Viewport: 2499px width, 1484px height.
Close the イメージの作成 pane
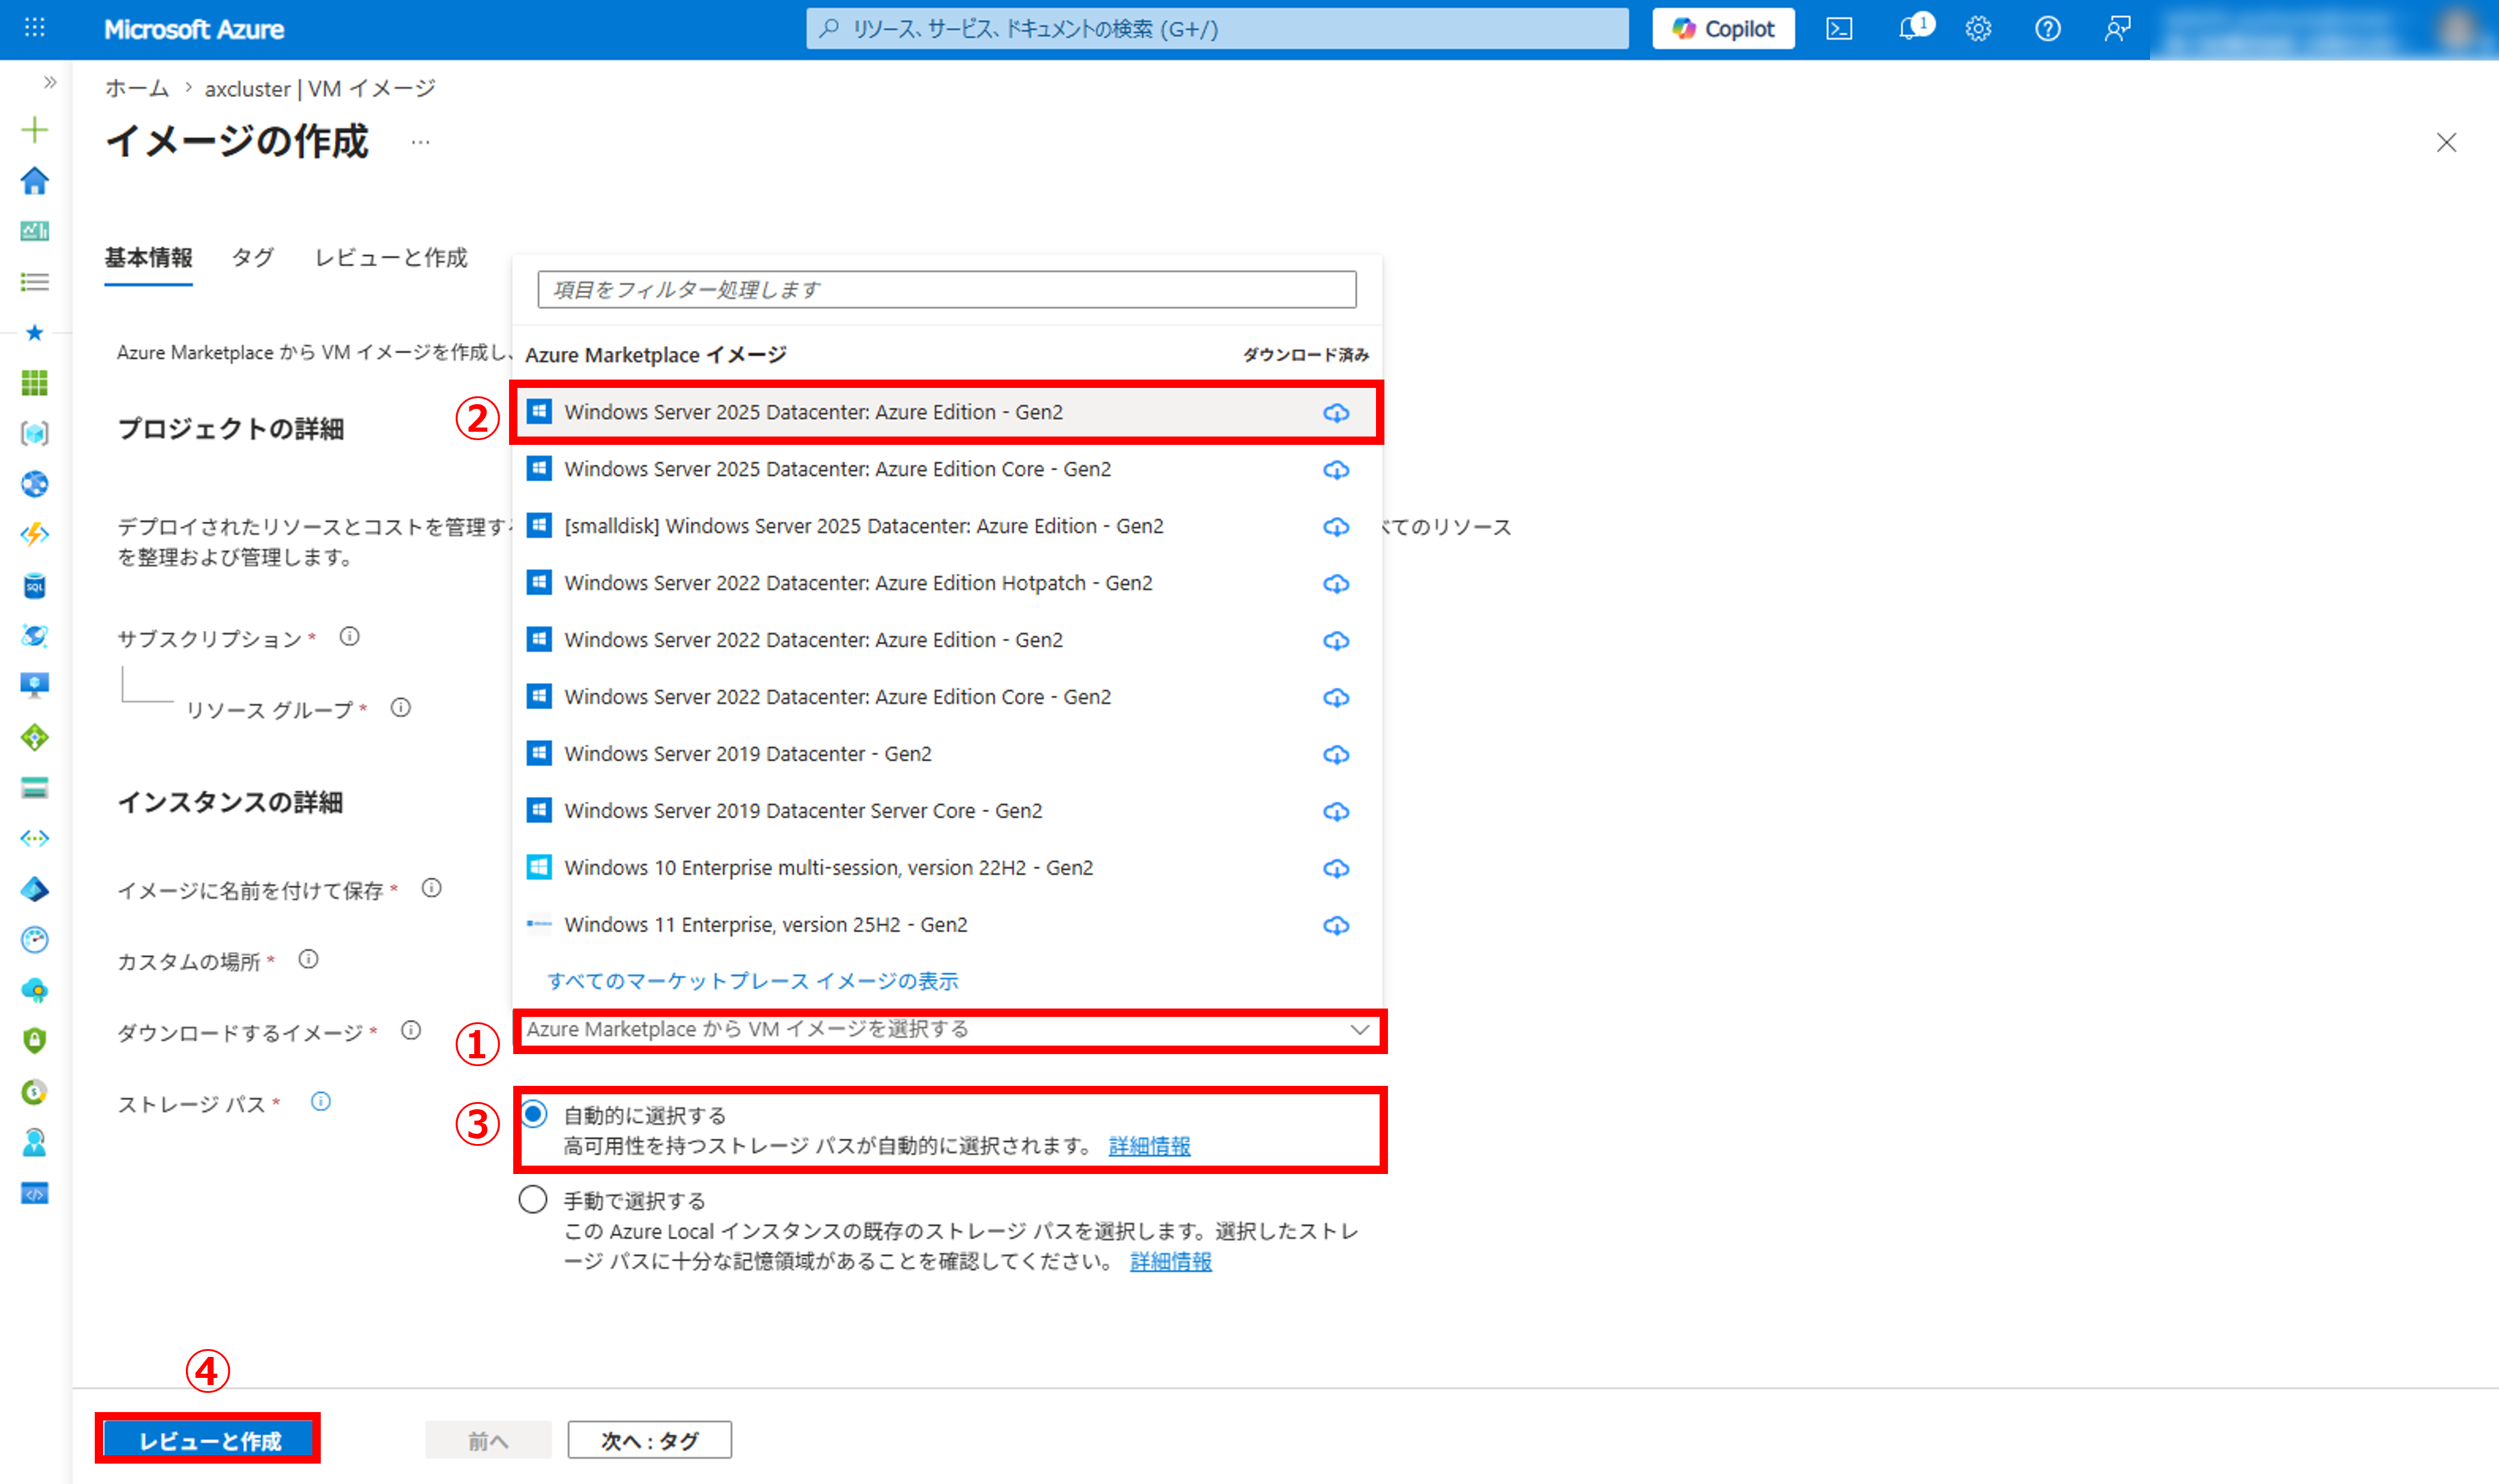[x=2446, y=143]
